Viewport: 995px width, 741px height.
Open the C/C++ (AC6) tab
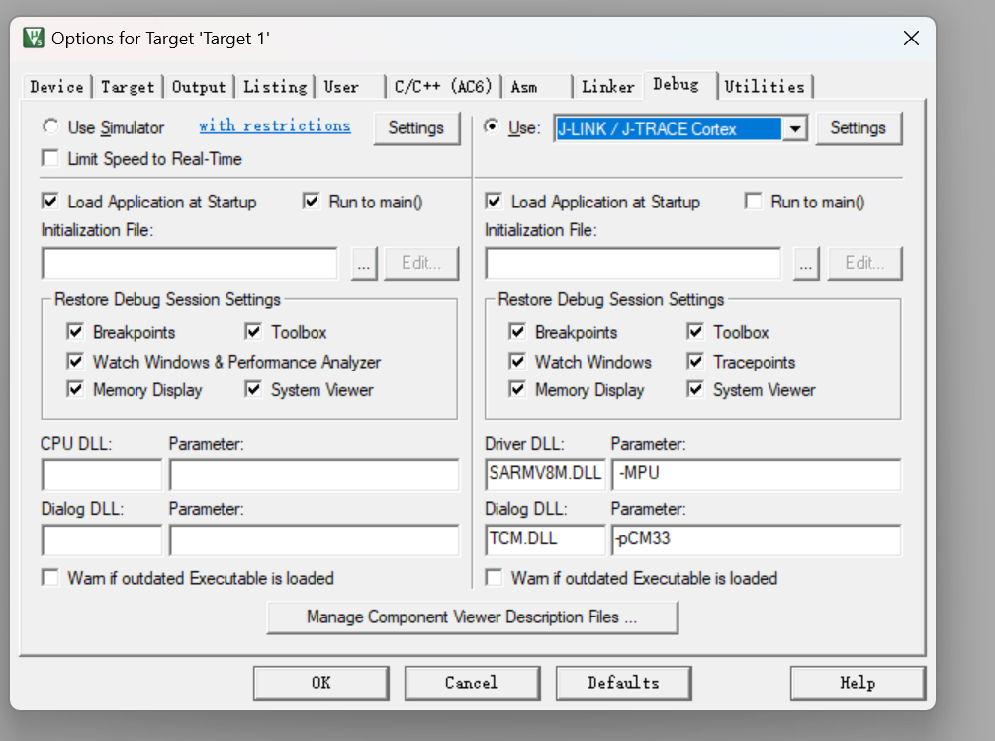(443, 87)
